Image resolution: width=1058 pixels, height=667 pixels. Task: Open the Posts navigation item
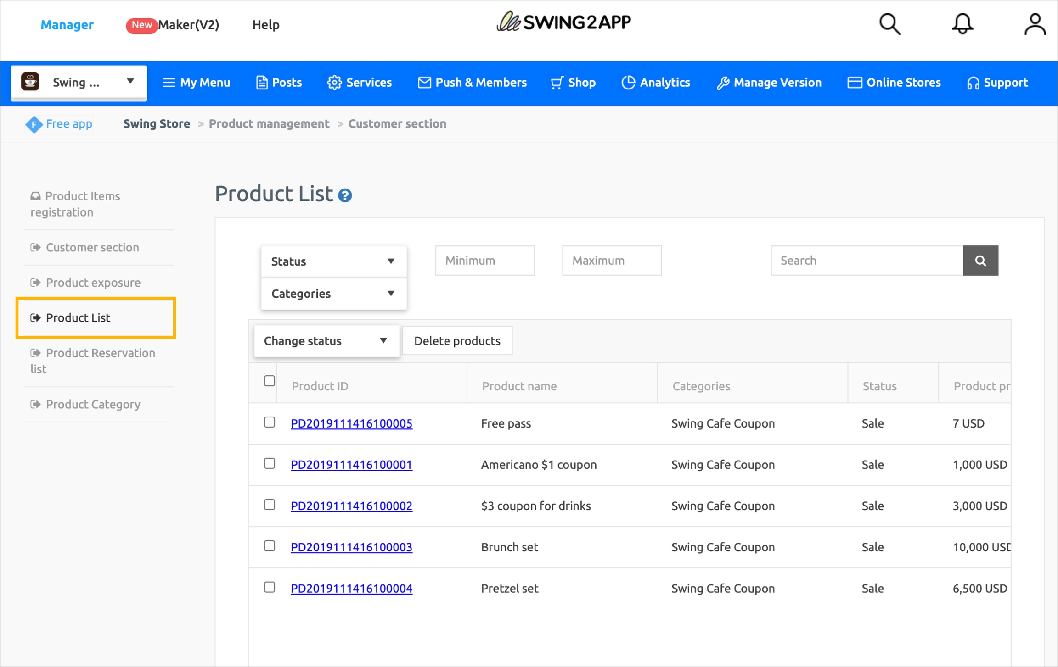pos(279,83)
